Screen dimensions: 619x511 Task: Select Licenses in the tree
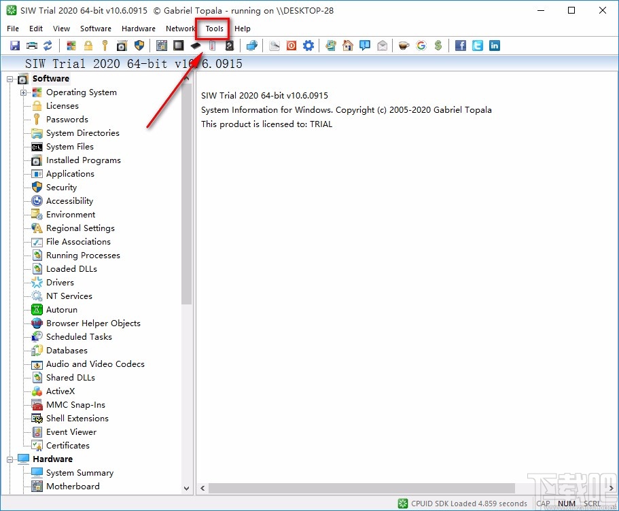click(x=63, y=106)
